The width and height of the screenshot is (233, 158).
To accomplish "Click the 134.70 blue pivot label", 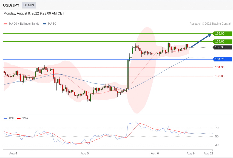I will [223, 59].
